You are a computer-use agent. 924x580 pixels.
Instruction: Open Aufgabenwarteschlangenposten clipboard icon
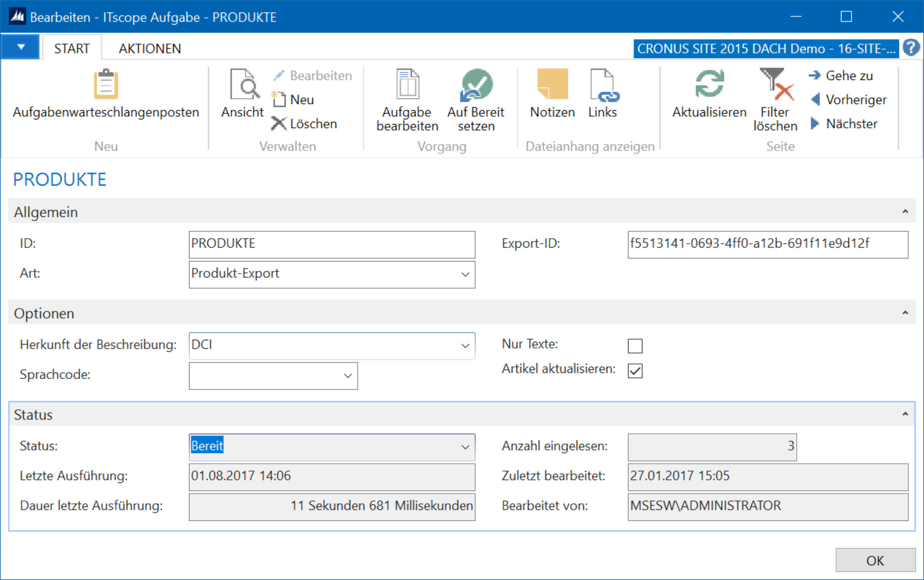[x=106, y=84]
